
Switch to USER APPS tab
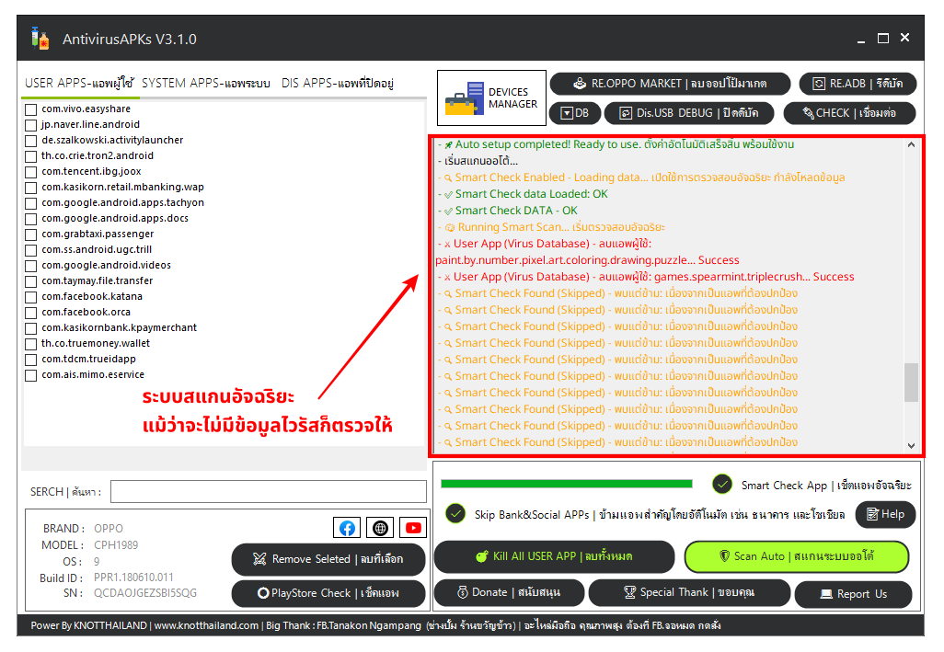[79, 83]
